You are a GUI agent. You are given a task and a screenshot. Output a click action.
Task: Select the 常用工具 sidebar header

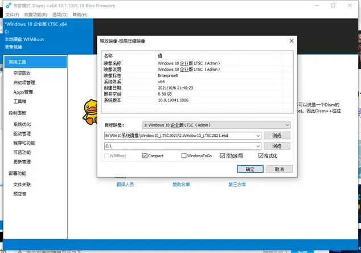coord(35,62)
